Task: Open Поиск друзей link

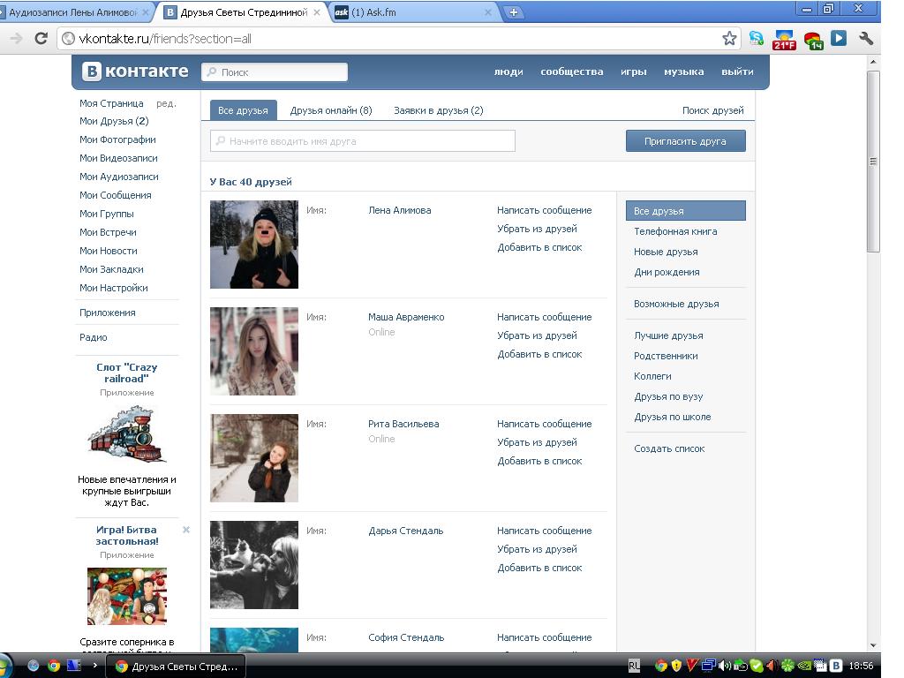Action: pos(712,110)
